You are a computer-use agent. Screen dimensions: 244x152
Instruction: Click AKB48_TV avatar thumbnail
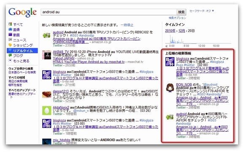[46, 55]
